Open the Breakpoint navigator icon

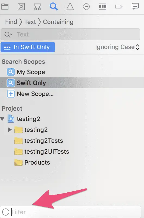[119, 7]
